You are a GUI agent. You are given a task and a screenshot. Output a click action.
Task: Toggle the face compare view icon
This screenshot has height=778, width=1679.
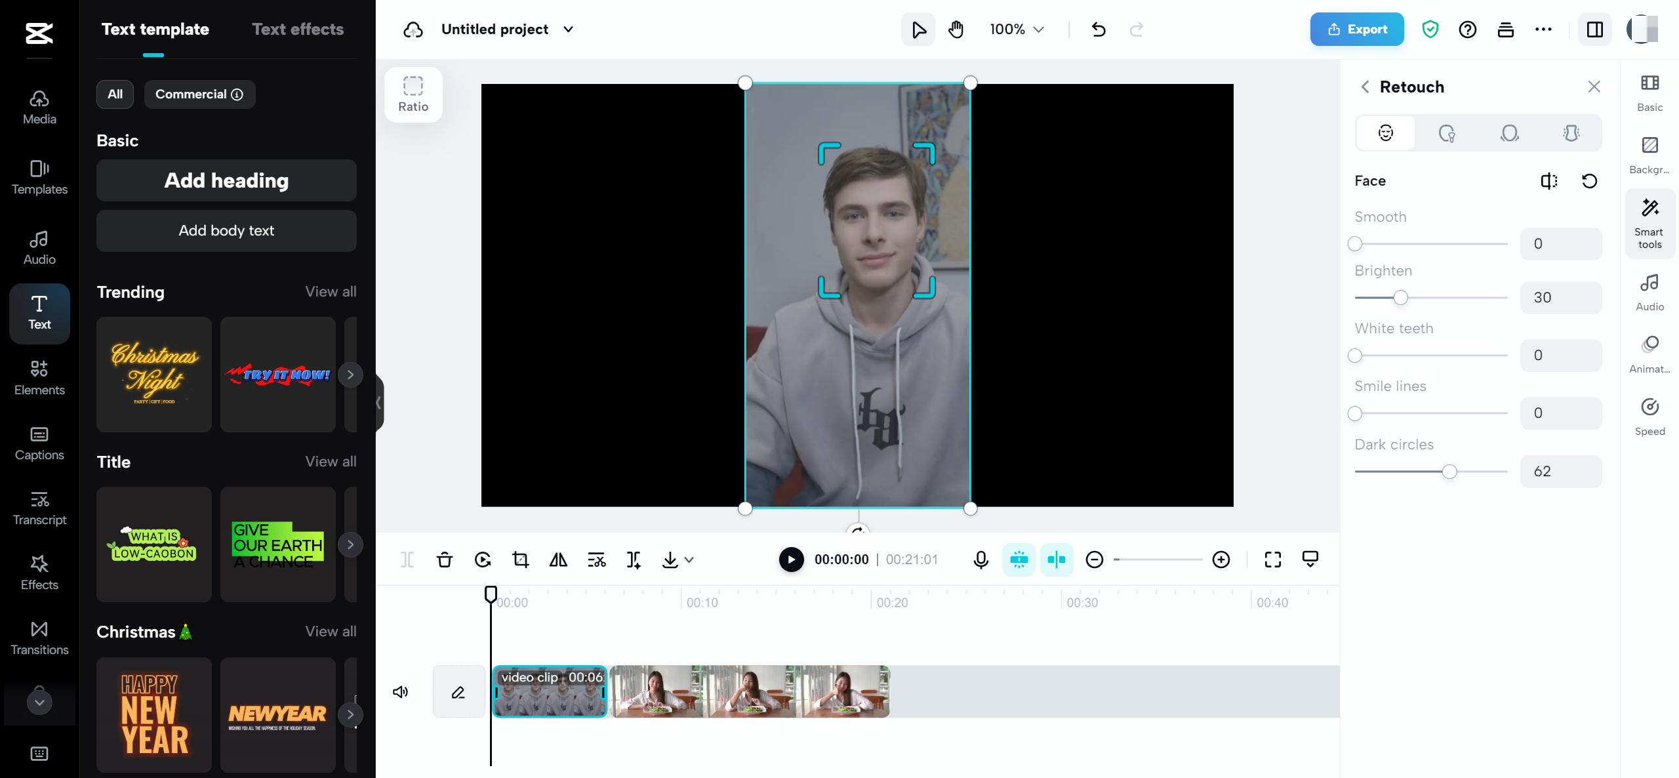(1548, 181)
